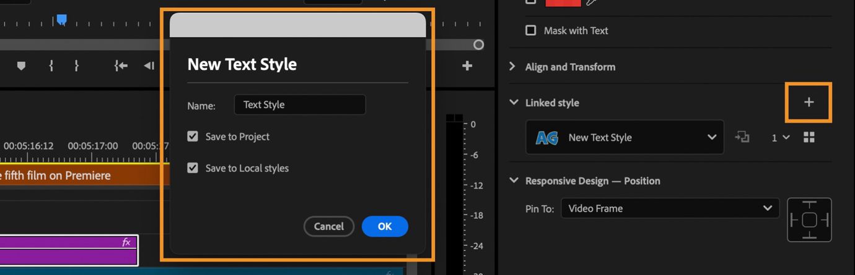Confirm the new text style with OK
Image resolution: width=855 pixels, height=275 pixels.
point(385,226)
